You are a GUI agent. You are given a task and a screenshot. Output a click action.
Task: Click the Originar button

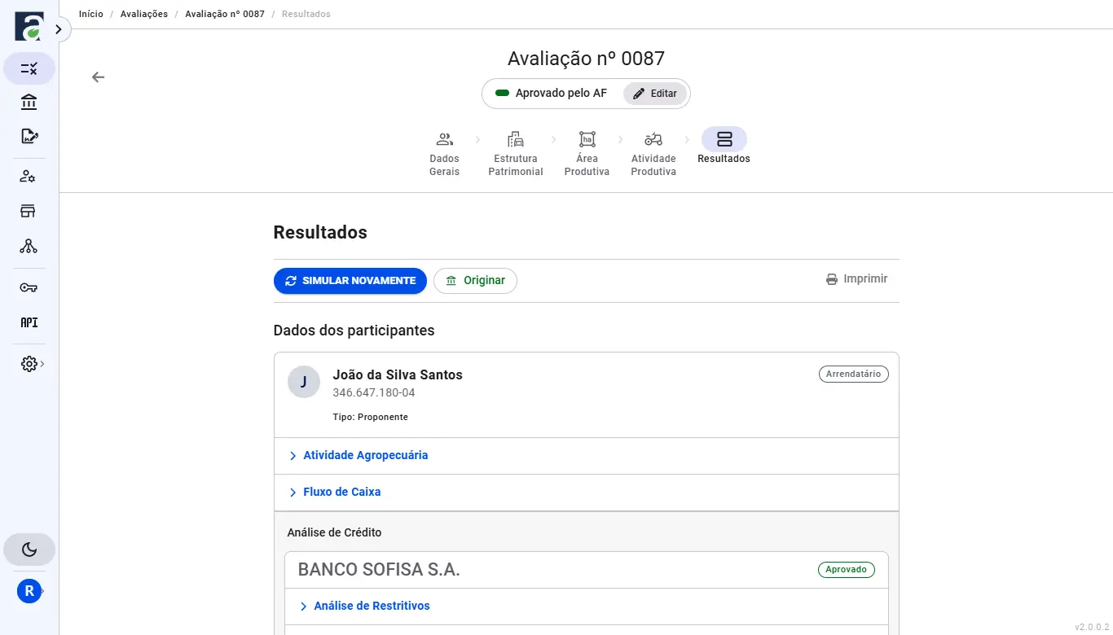pos(475,280)
